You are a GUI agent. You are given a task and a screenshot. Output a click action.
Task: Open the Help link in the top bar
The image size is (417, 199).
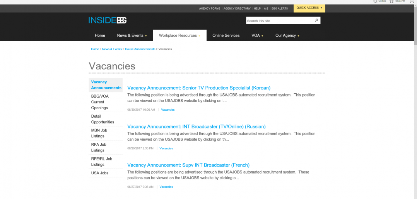click(257, 8)
